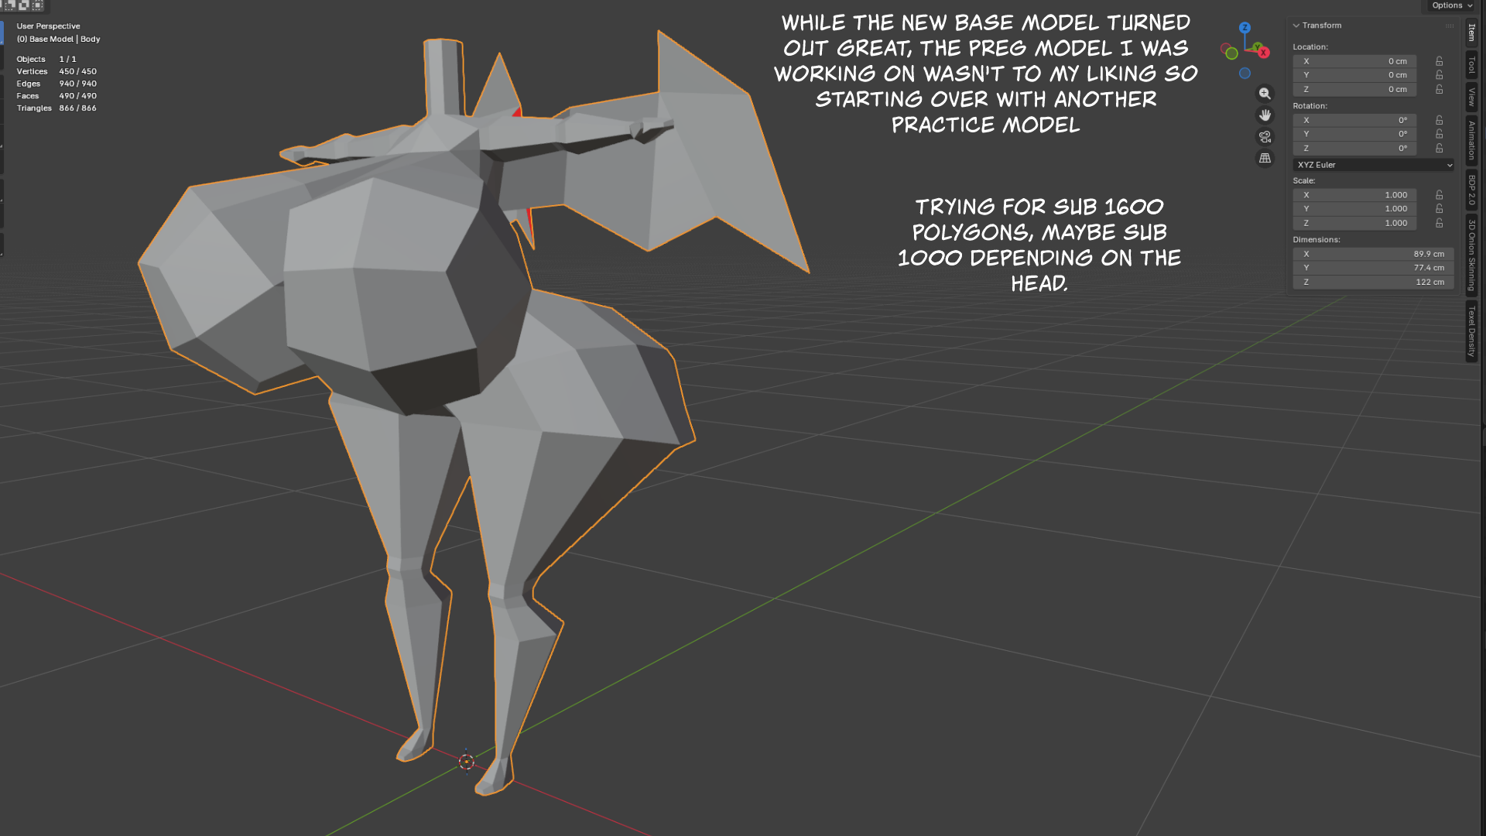The image size is (1486, 836).
Task: Click the red X axis on the gizmo
Action: point(1264,53)
